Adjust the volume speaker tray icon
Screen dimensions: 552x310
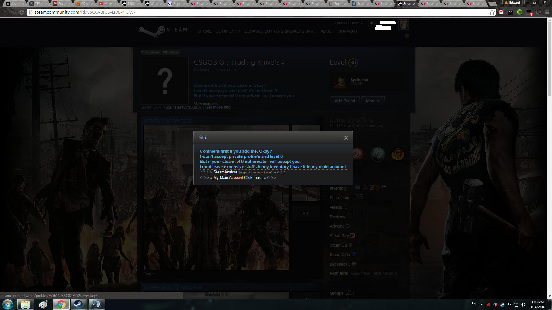tap(523, 305)
